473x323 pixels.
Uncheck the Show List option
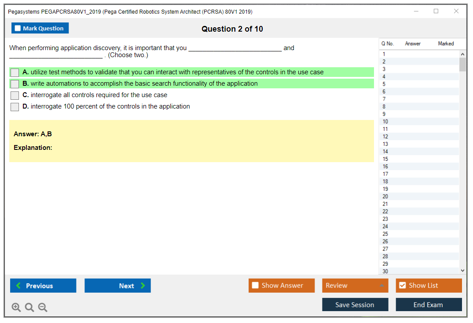(x=402, y=286)
